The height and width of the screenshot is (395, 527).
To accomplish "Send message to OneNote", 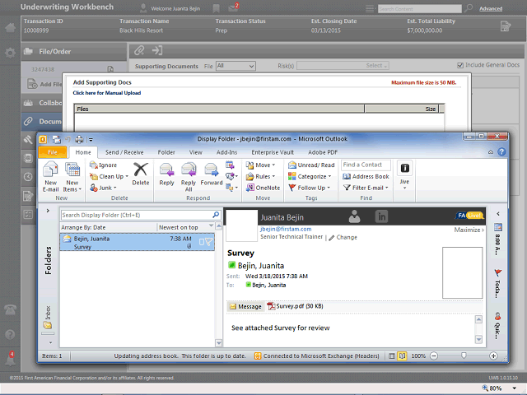I will tap(263, 188).
